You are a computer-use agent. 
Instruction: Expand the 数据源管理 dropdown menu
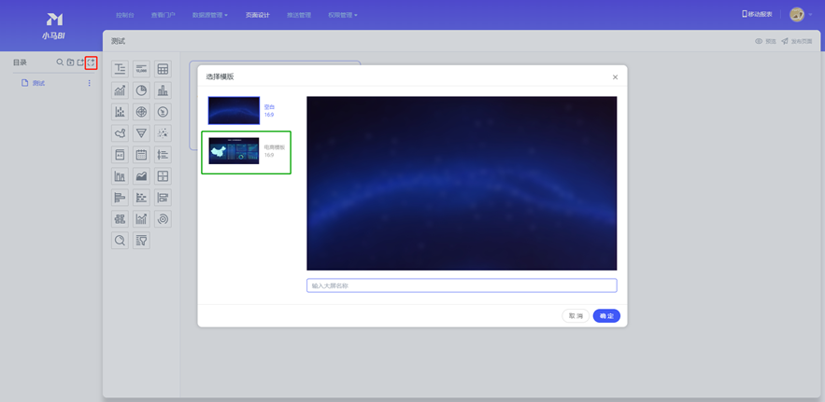coord(209,15)
